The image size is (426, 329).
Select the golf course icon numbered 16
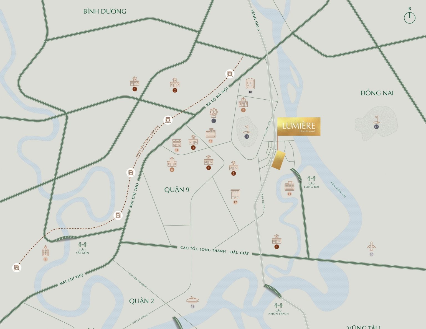[x=247, y=129]
